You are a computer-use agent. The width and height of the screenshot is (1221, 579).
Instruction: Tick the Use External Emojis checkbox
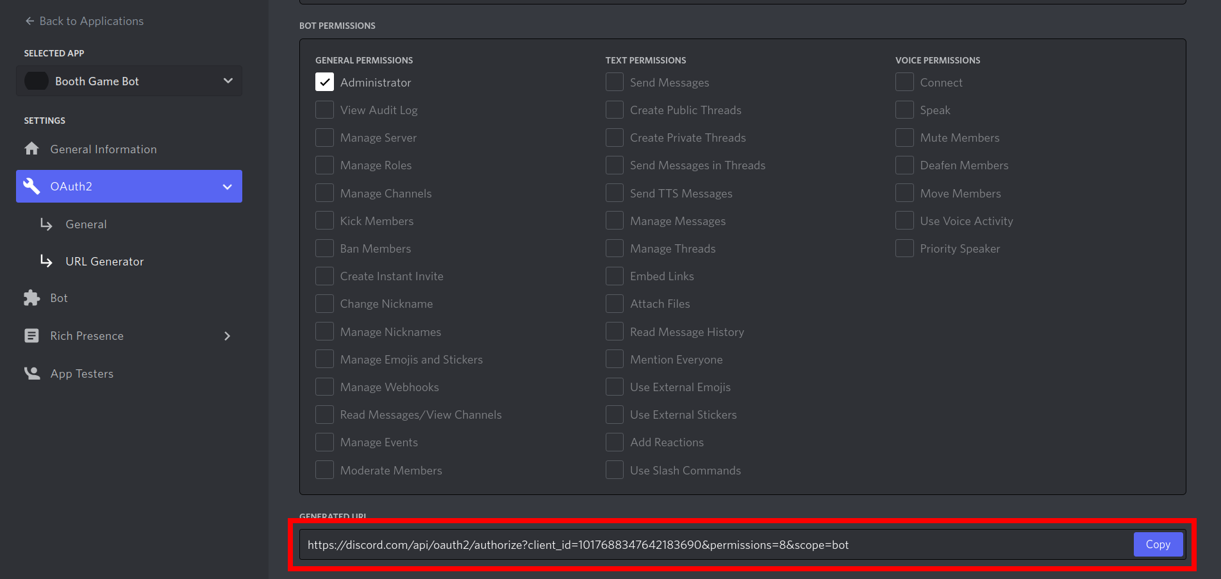[x=615, y=387]
